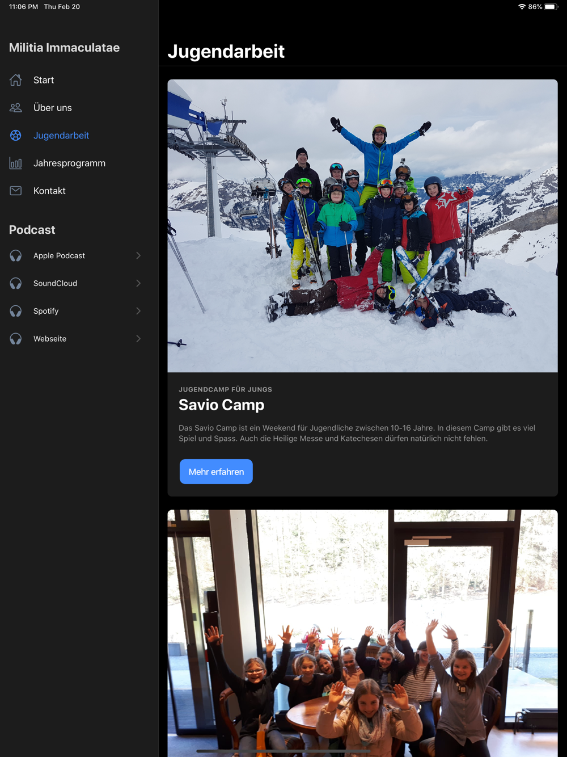This screenshot has height=757, width=567.
Task: Tap the home indicator bar
Action: (x=283, y=751)
